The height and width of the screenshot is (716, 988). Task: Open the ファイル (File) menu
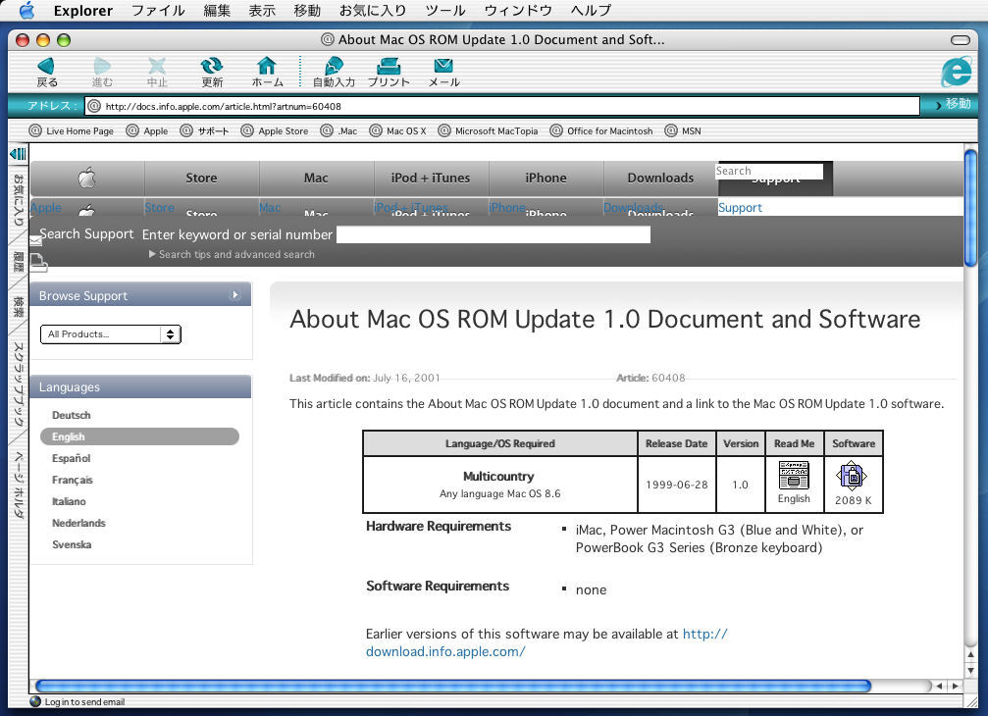[158, 10]
